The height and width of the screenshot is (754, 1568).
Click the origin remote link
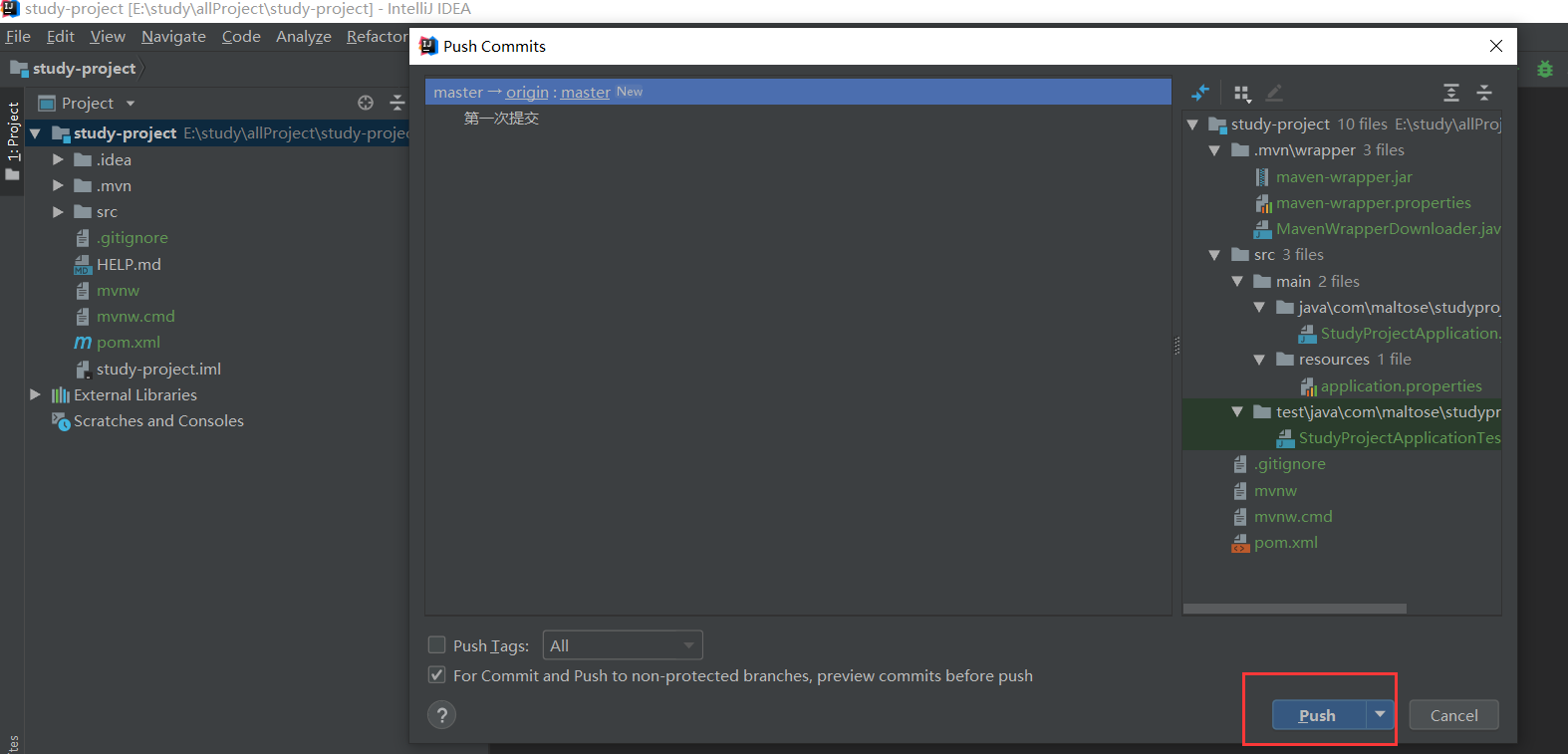point(527,92)
